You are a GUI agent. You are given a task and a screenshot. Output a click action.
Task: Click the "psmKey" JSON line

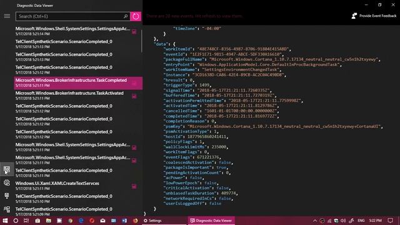tap(273, 126)
